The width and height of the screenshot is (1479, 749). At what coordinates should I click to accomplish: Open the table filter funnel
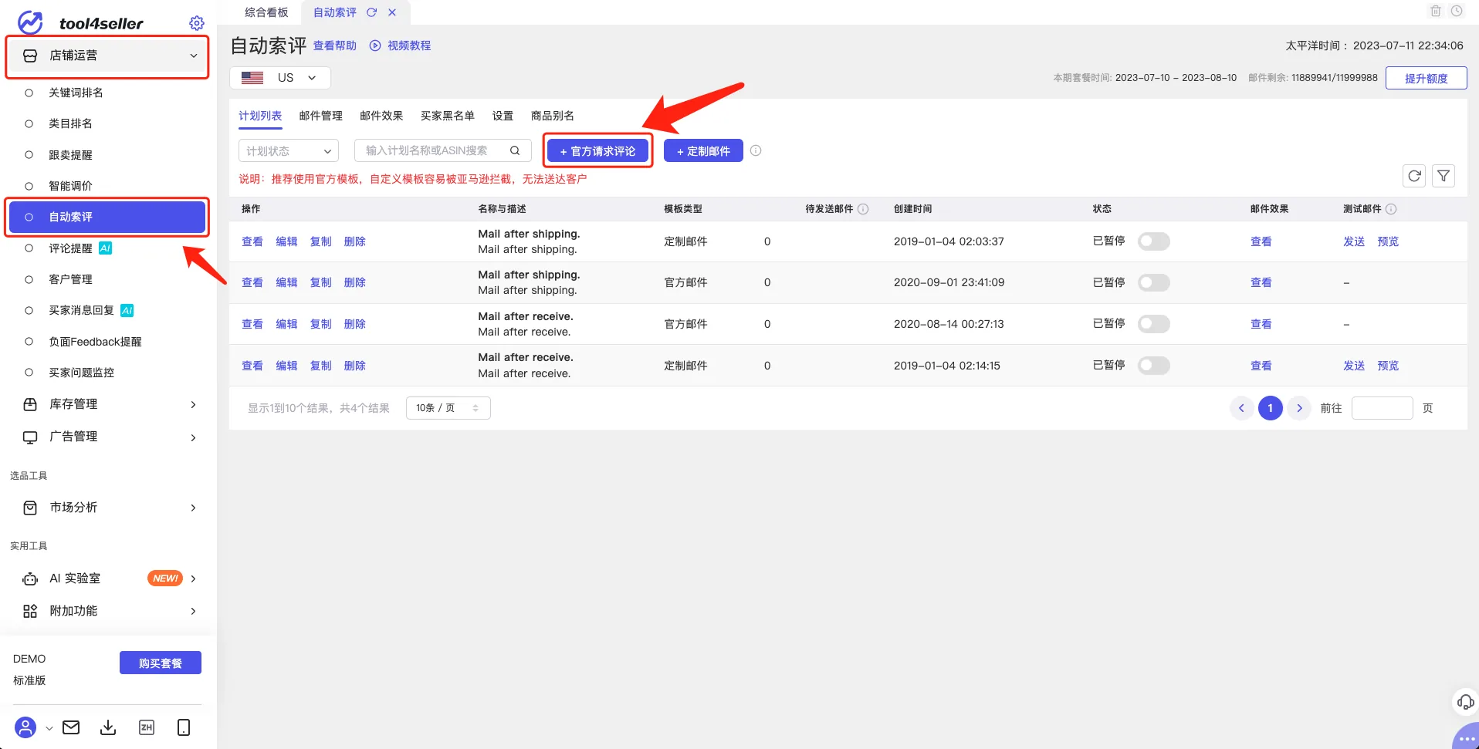tap(1443, 176)
